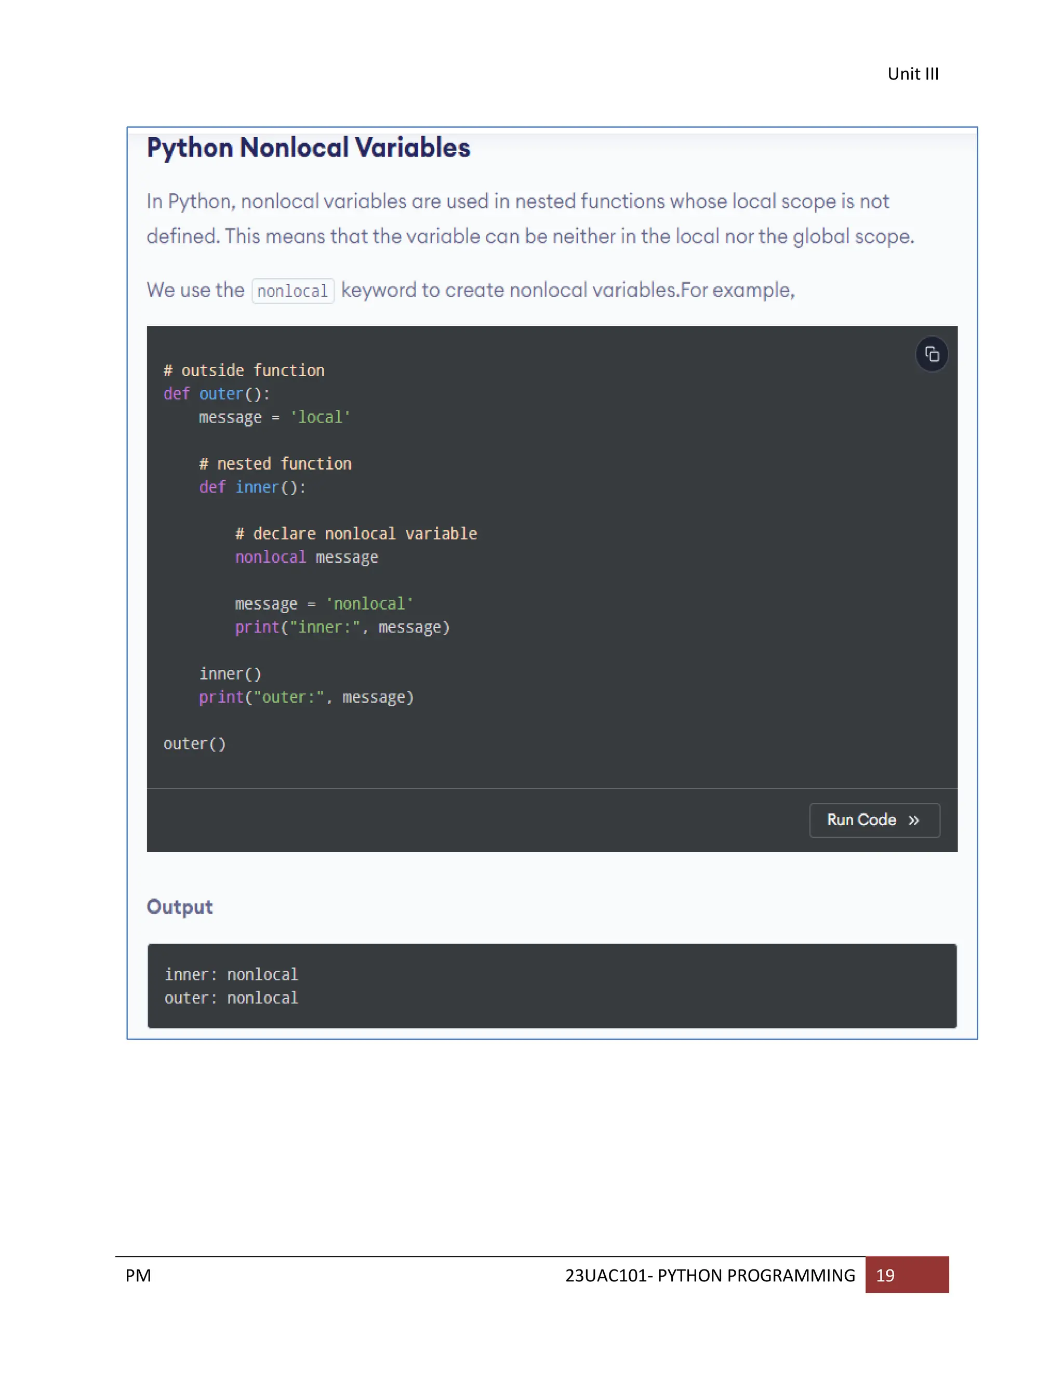Click the "message = 'local'" code line

pyautogui.click(x=274, y=417)
